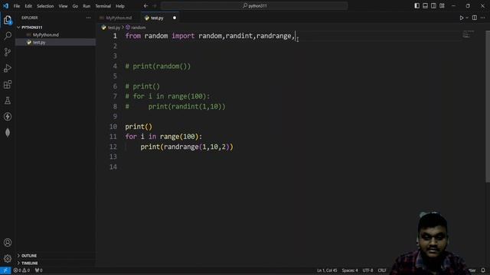The image size is (490, 275).
Task: Open the Help menu
Action: tap(120, 6)
